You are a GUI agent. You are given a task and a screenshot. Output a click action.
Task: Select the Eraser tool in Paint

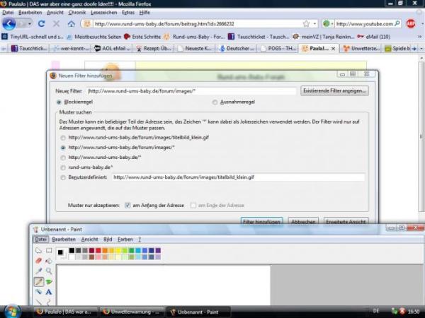[39, 260]
